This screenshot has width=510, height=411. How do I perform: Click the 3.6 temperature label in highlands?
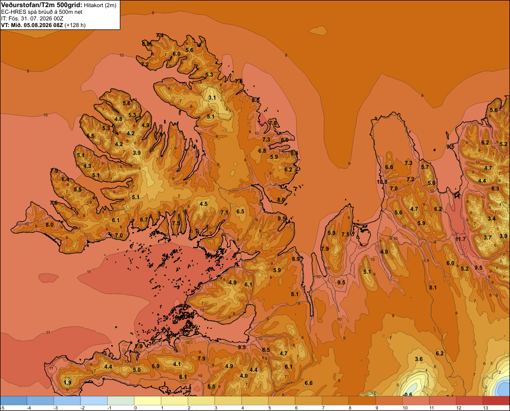click(419, 359)
